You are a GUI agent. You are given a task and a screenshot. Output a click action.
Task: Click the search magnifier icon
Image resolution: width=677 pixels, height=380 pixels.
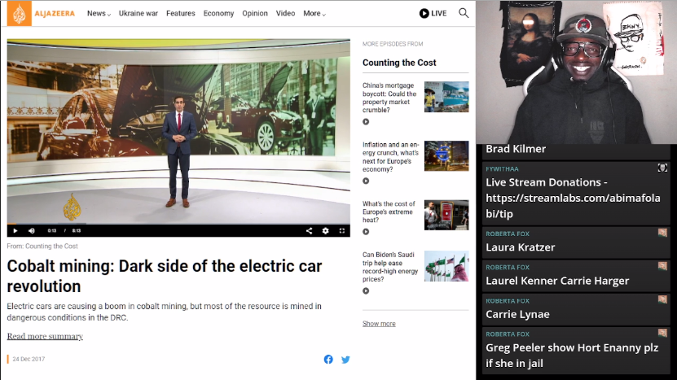pos(464,13)
